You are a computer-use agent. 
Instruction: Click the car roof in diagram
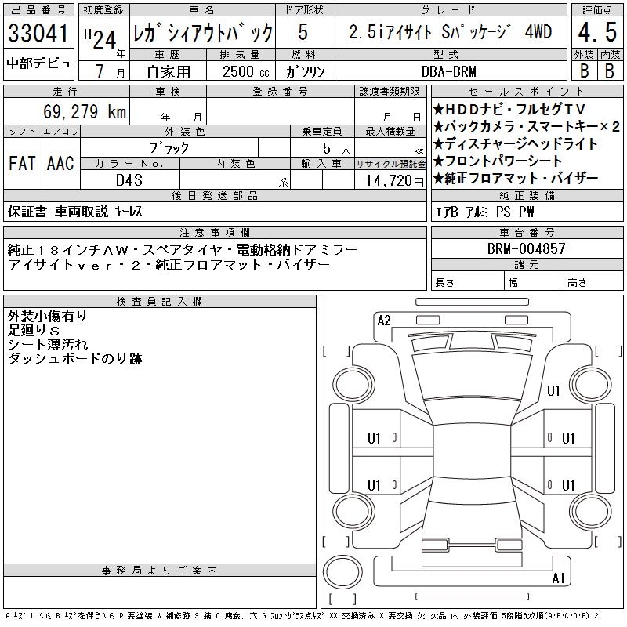(472, 451)
